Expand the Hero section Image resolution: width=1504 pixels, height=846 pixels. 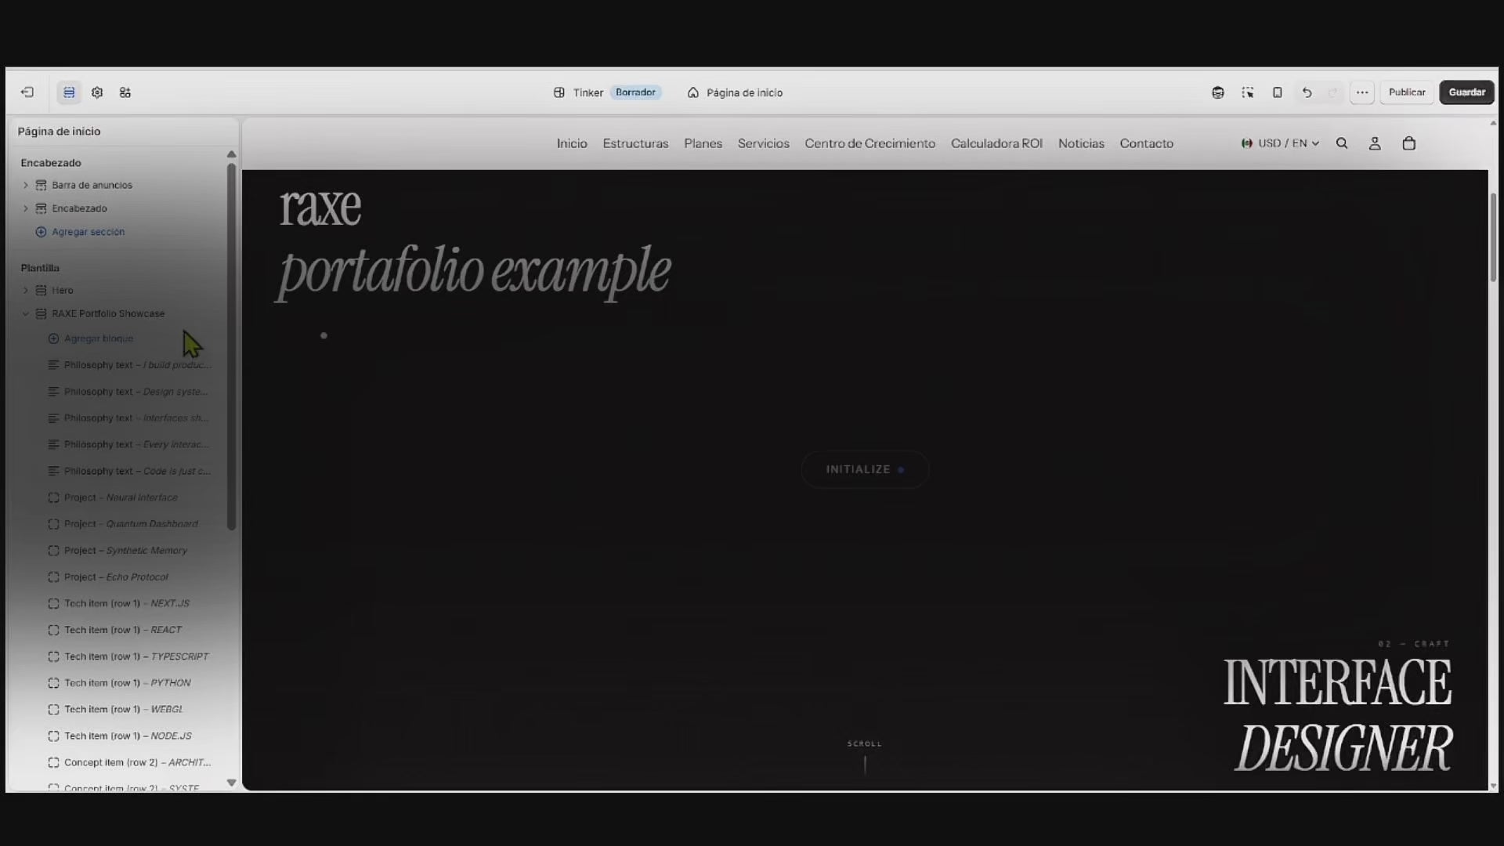[x=26, y=290]
